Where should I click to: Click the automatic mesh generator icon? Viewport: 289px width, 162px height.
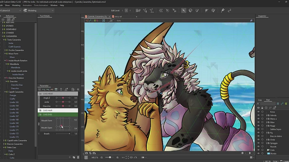tap(152, 11)
